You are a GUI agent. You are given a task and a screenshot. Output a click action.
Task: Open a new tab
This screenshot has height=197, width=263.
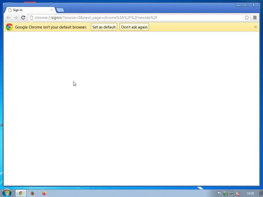pos(60,10)
